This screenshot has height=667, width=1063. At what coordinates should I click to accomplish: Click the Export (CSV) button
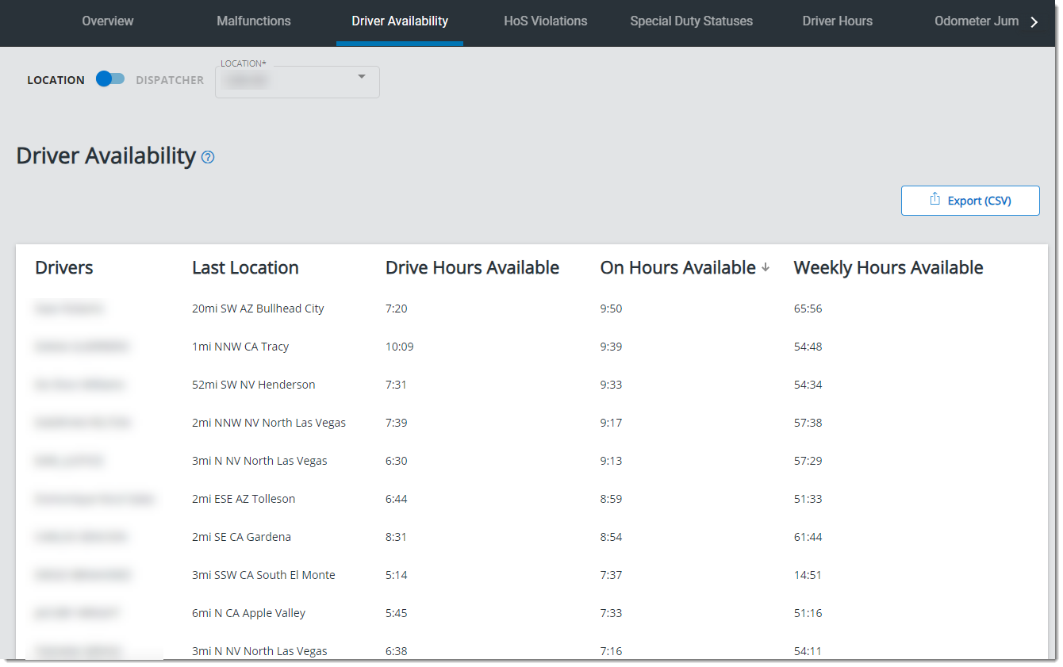(970, 201)
